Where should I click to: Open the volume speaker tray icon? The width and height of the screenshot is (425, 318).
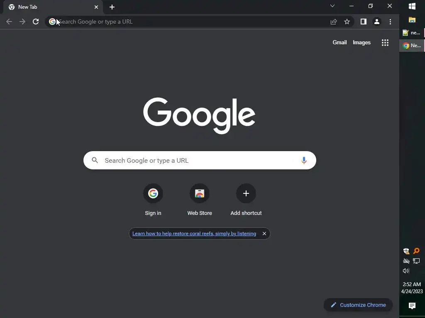406,271
